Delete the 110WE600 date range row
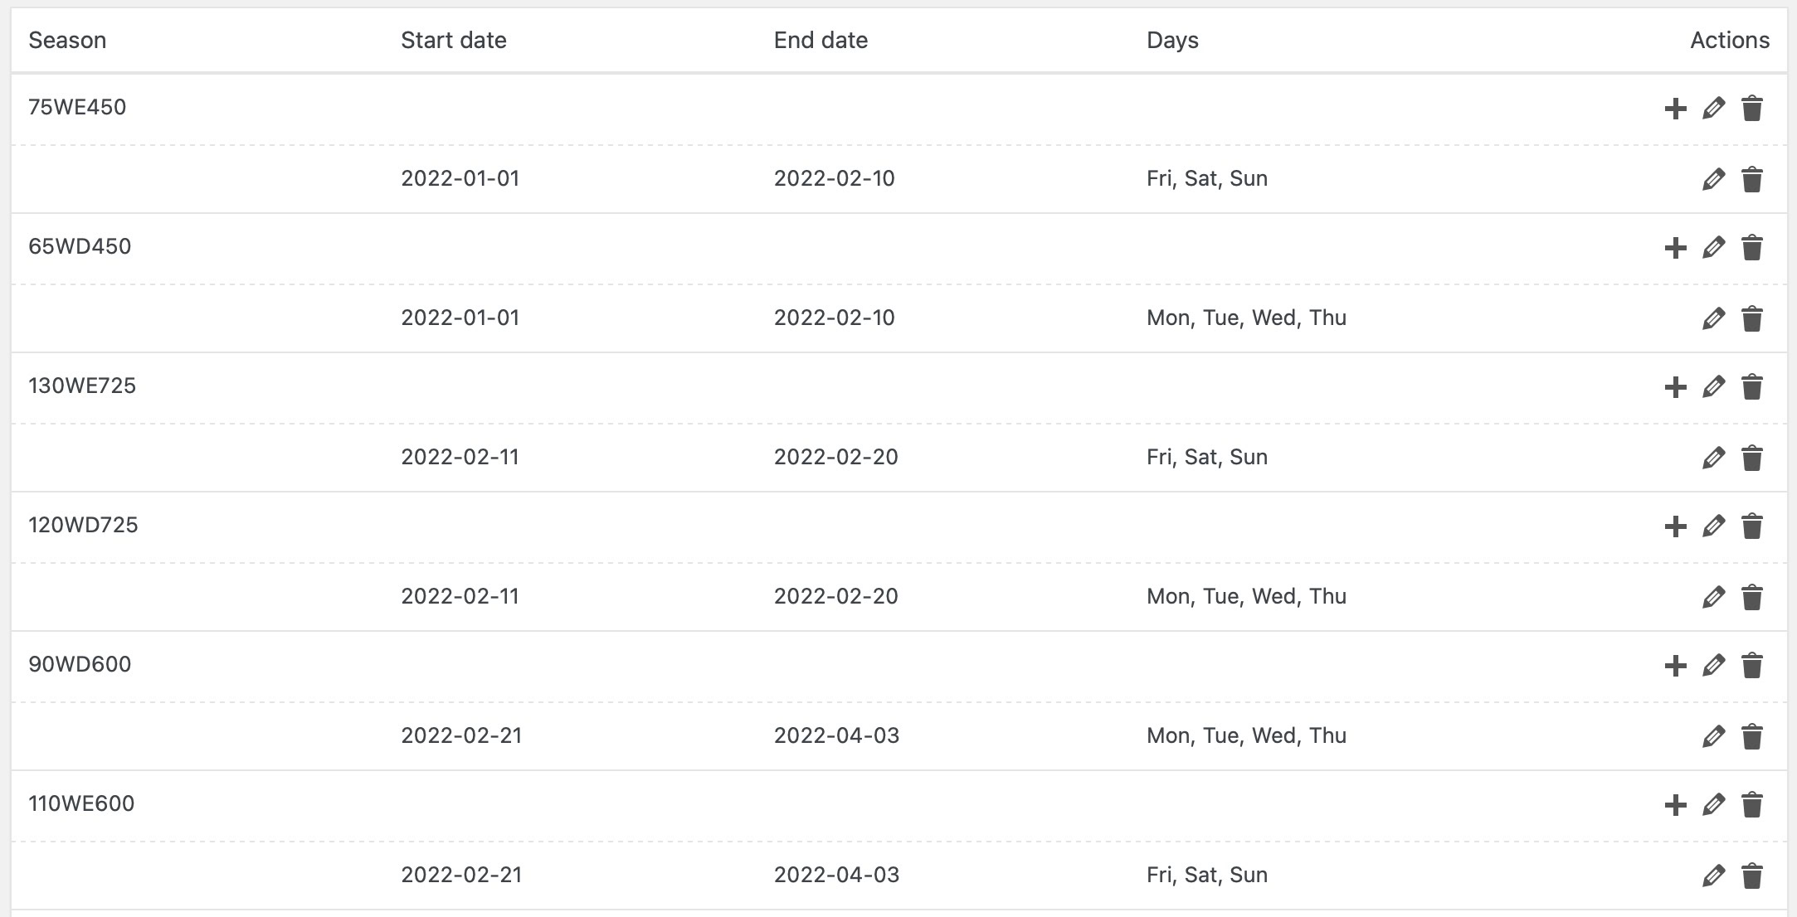The height and width of the screenshot is (917, 1797). click(1751, 876)
